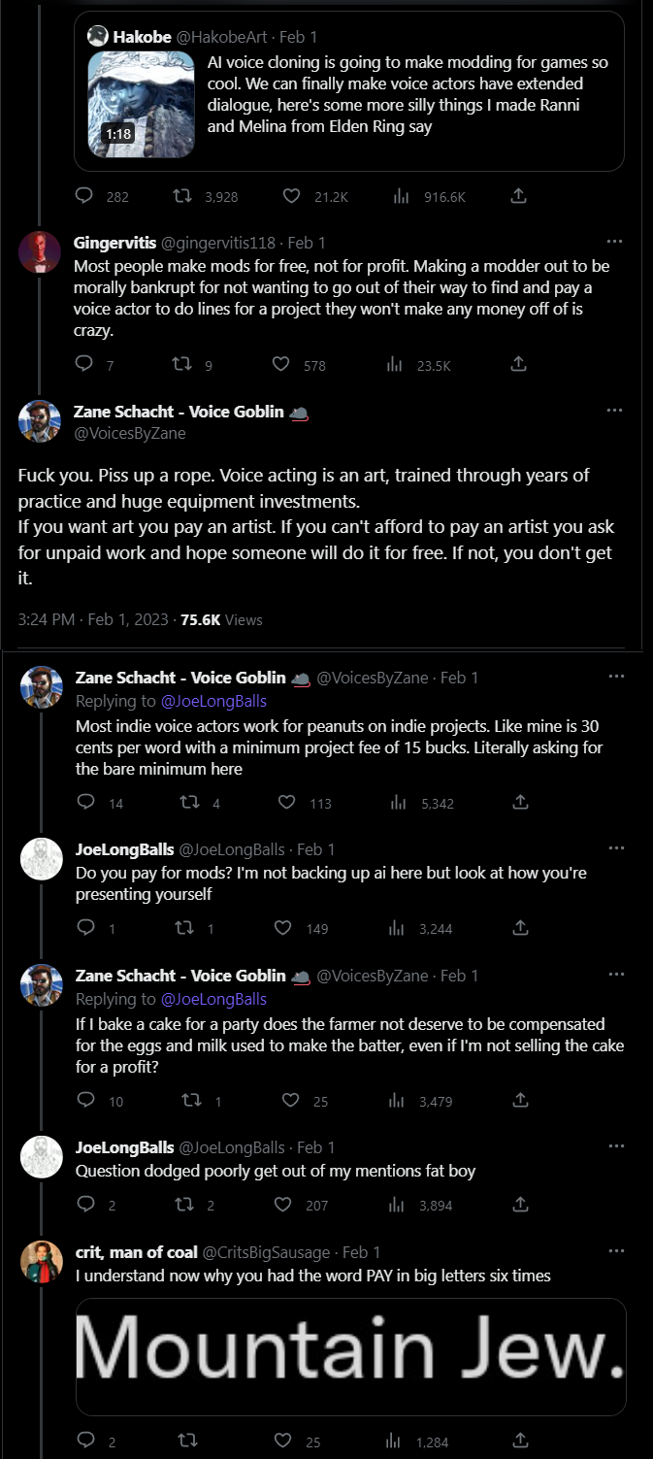Open more options on Gingervitis's tweet

(614, 242)
